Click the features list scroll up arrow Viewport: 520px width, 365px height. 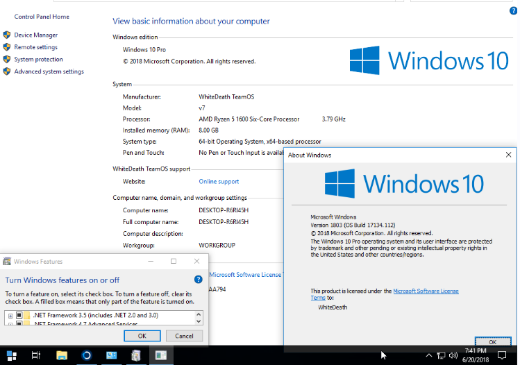click(x=199, y=314)
